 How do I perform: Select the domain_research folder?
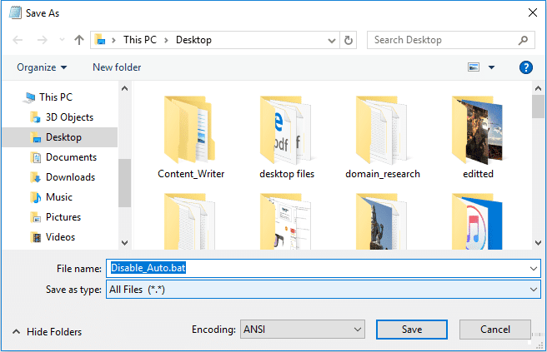[x=383, y=137]
